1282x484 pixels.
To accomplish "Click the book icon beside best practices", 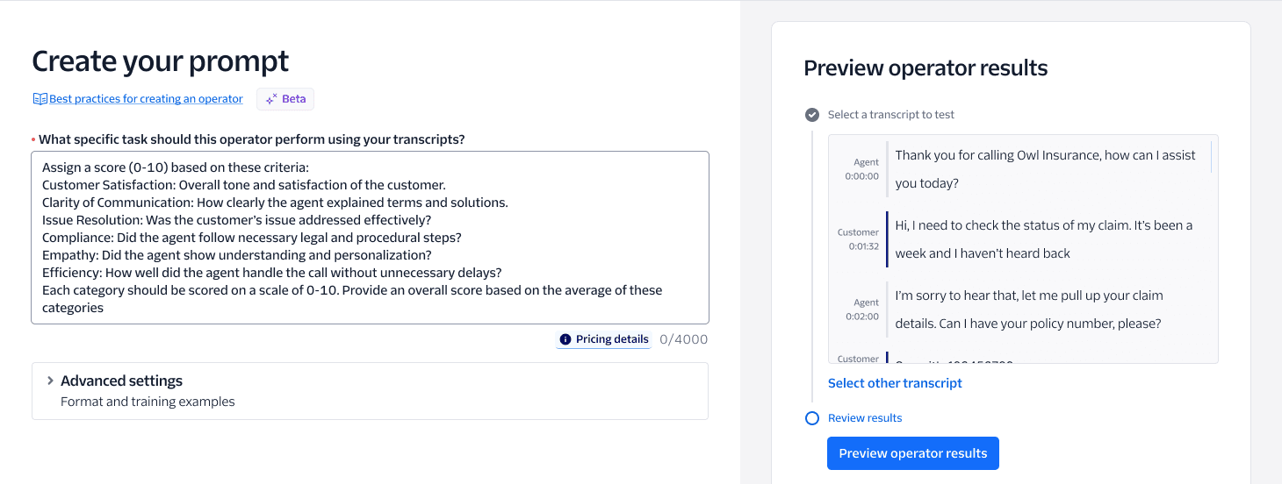I will tap(40, 99).
